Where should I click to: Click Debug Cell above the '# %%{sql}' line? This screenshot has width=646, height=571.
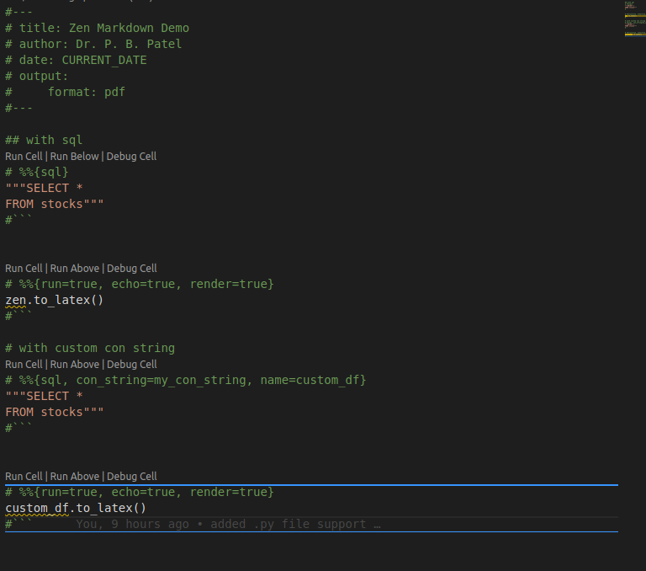click(x=131, y=157)
